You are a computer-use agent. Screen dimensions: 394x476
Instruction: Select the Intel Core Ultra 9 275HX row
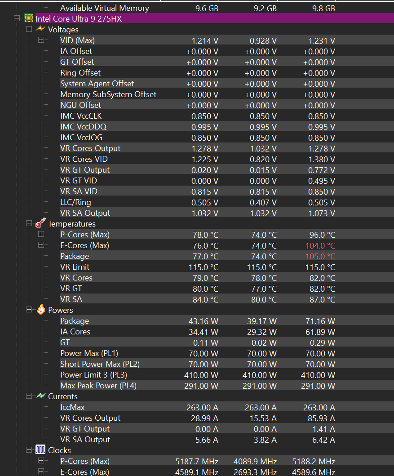click(214, 18)
